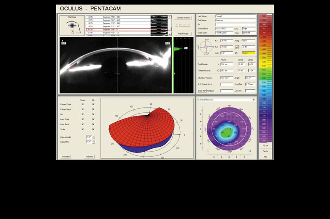Click the Enter IOP button

click(202, 90)
